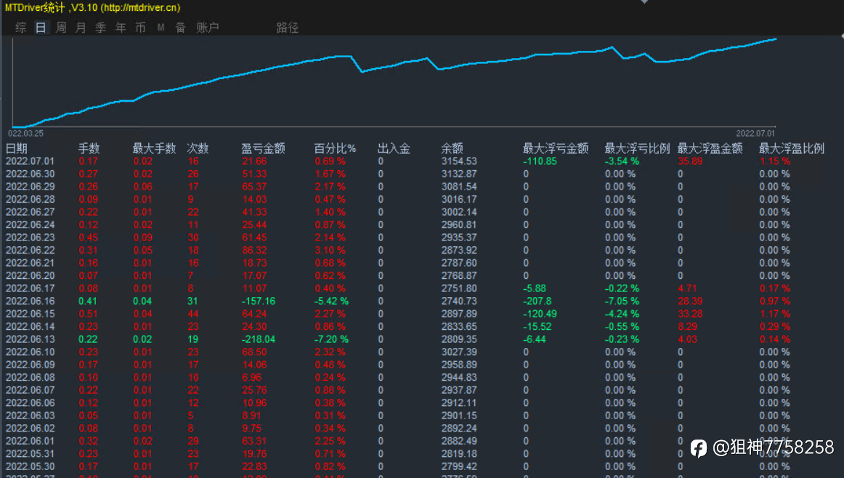Click the 最大浮盈比例 column header

click(x=791, y=149)
